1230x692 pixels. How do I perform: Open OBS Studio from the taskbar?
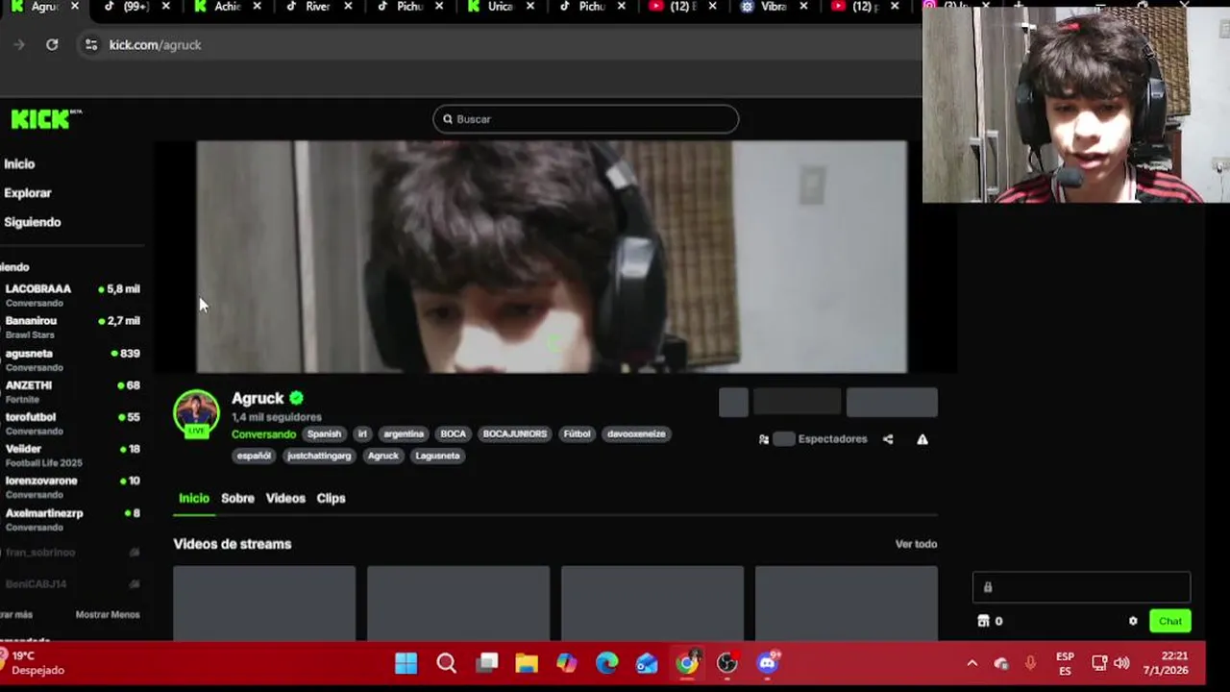click(727, 663)
